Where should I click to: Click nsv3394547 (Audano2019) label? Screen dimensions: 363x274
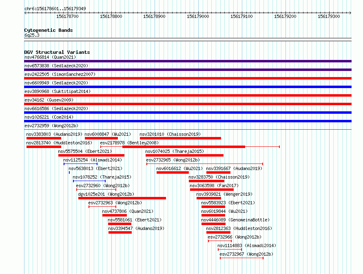coord(136,228)
